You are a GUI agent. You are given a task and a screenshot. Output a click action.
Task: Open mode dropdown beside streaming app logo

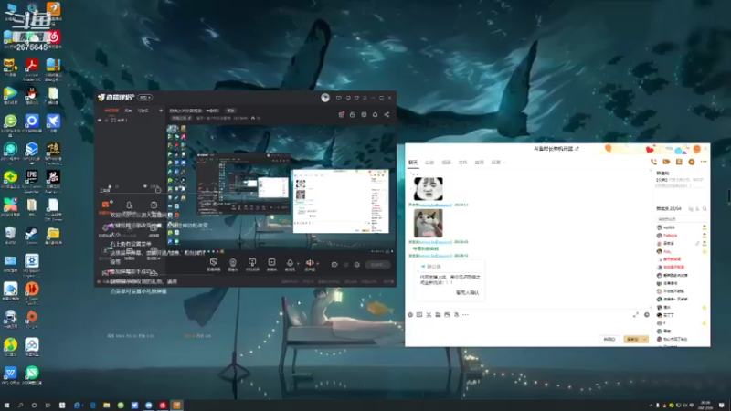click(x=145, y=98)
